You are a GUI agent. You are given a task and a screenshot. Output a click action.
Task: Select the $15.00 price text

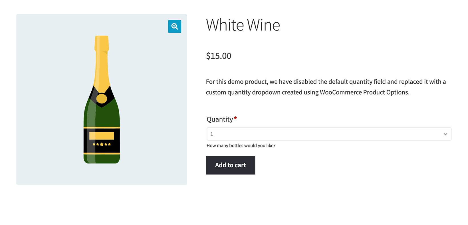219,56
